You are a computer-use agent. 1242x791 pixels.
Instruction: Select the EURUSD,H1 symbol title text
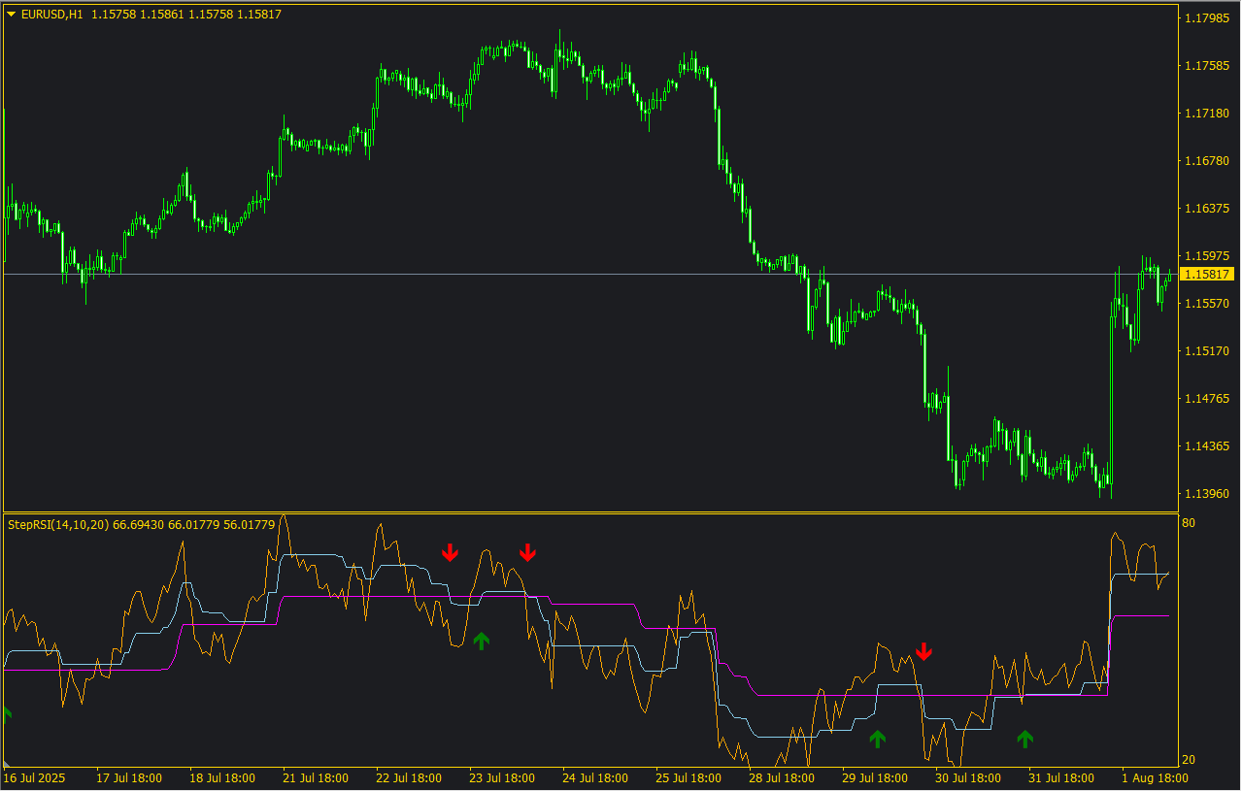coord(52,15)
